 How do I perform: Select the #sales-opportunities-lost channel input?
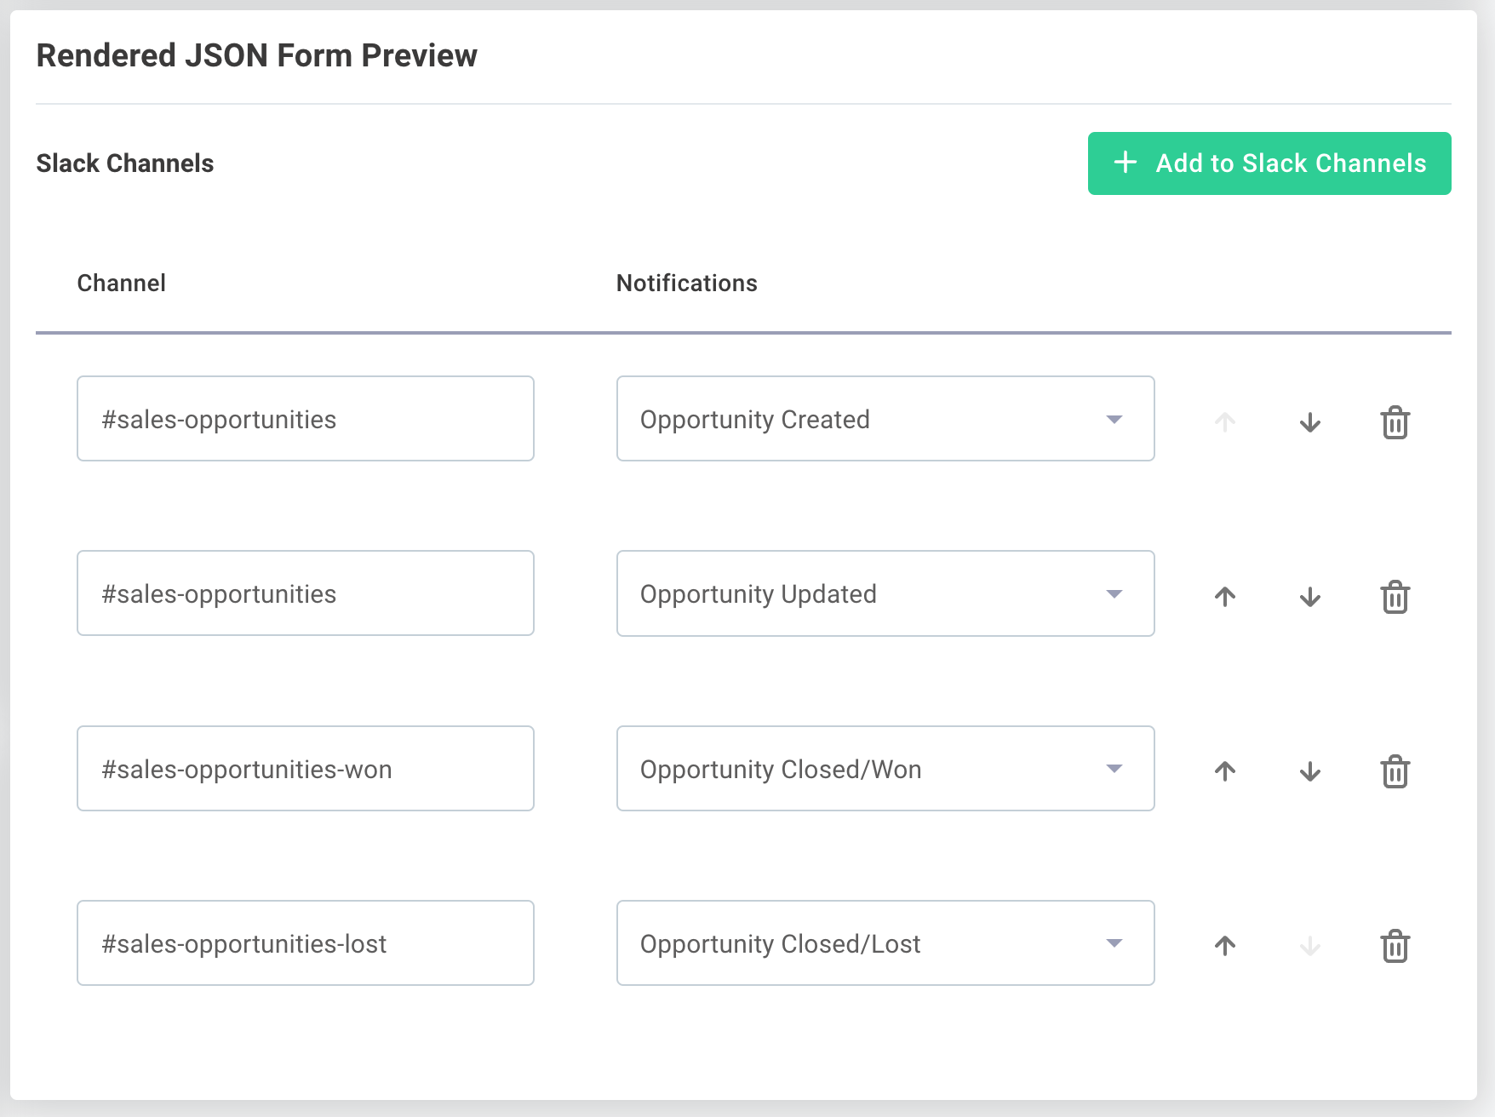pyautogui.click(x=305, y=943)
